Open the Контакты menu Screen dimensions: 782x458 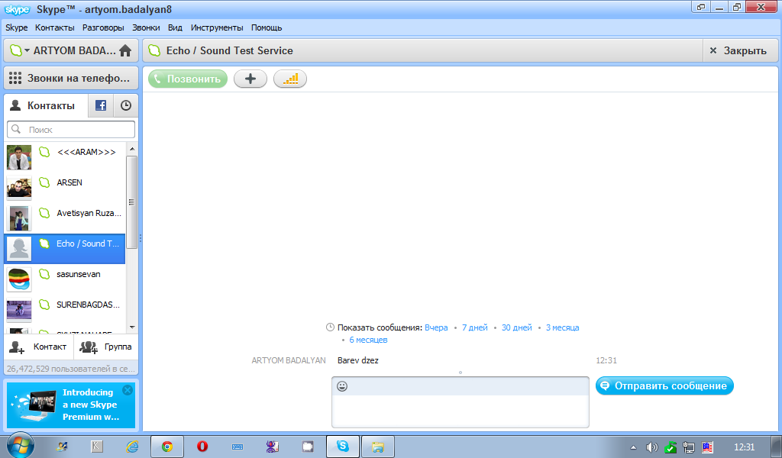pos(55,27)
